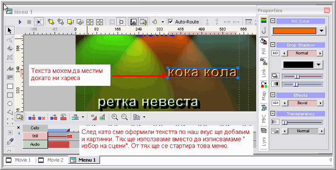Click the infinity red triangle icon
The image size is (336, 170).
pos(94,117)
